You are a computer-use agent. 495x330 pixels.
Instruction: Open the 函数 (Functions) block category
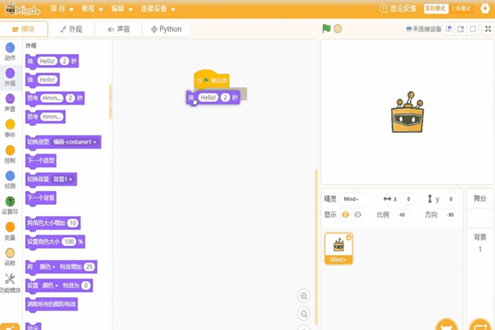[x=10, y=257]
